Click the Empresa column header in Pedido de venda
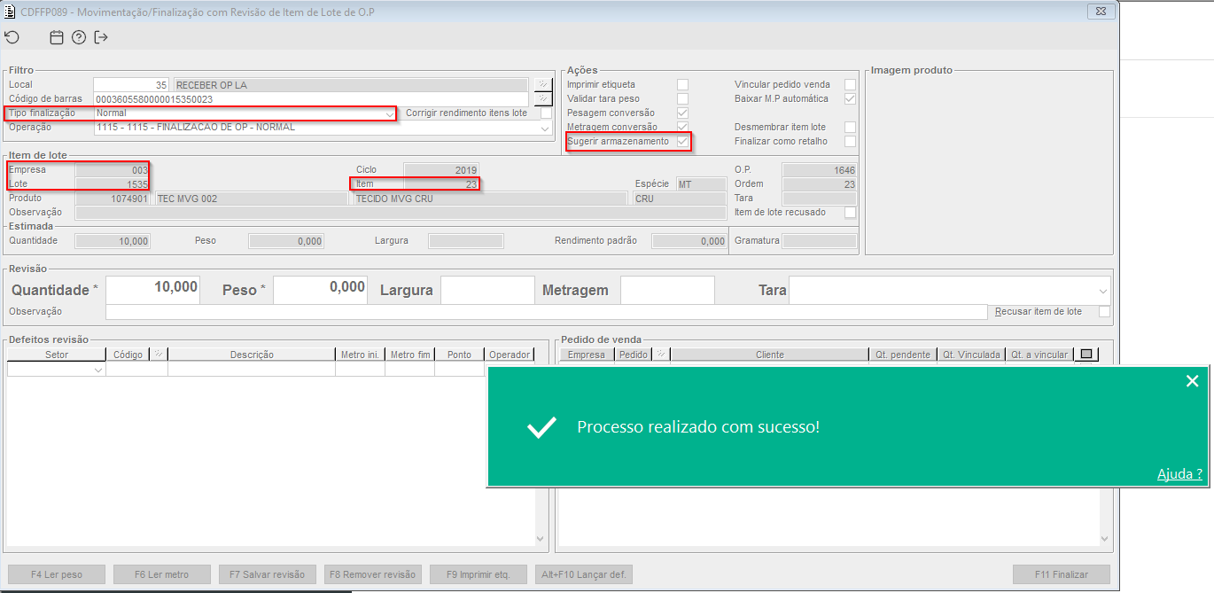 pyautogui.click(x=586, y=355)
